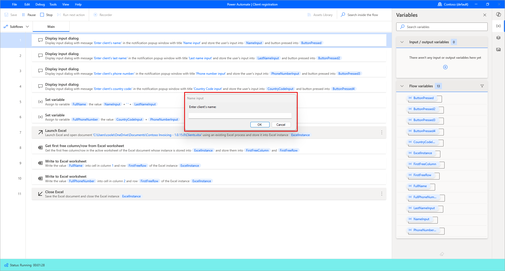
Task: Open the UI elements pane
Action: 498,37
